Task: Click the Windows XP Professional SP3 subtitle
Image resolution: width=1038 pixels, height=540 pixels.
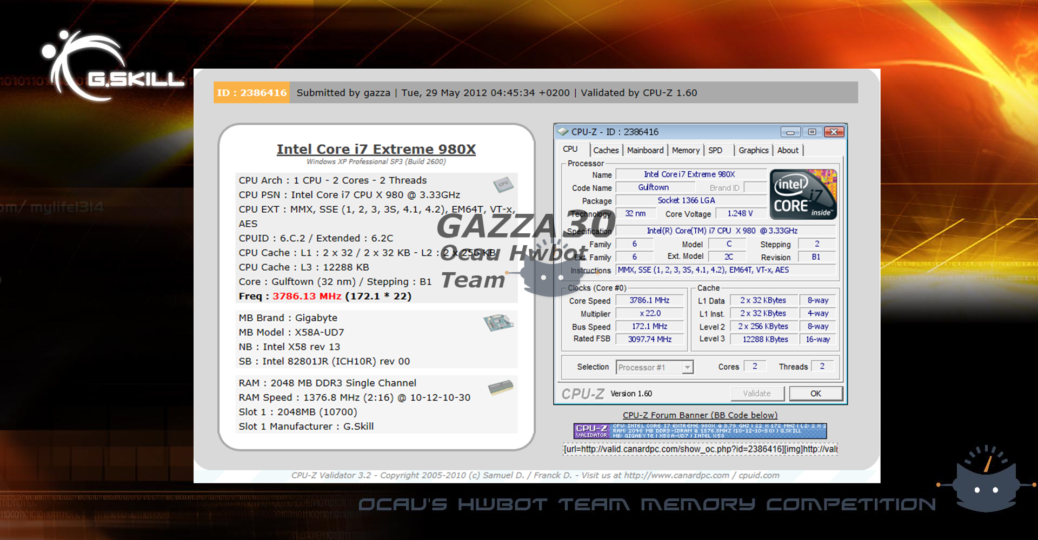Action: coord(376,161)
